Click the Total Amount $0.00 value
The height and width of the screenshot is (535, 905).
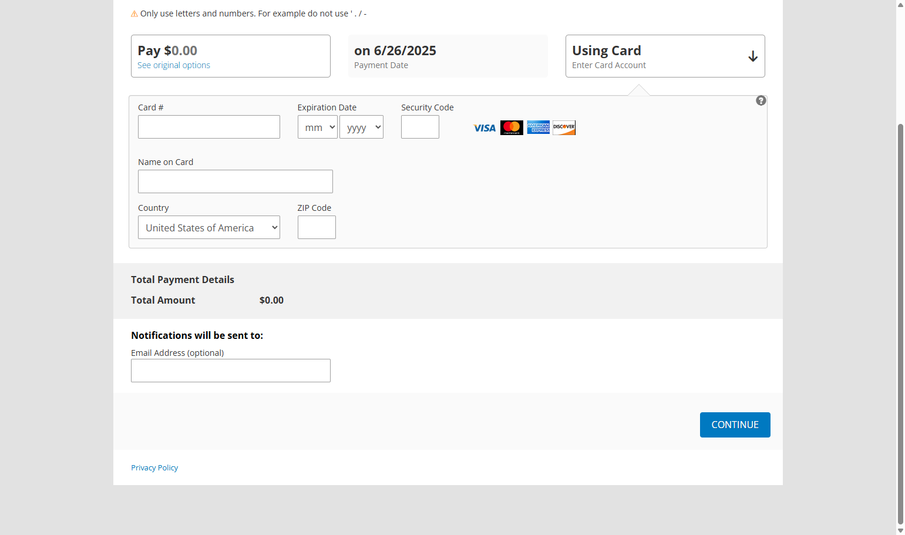pyautogui.click(x=271, y=300)
